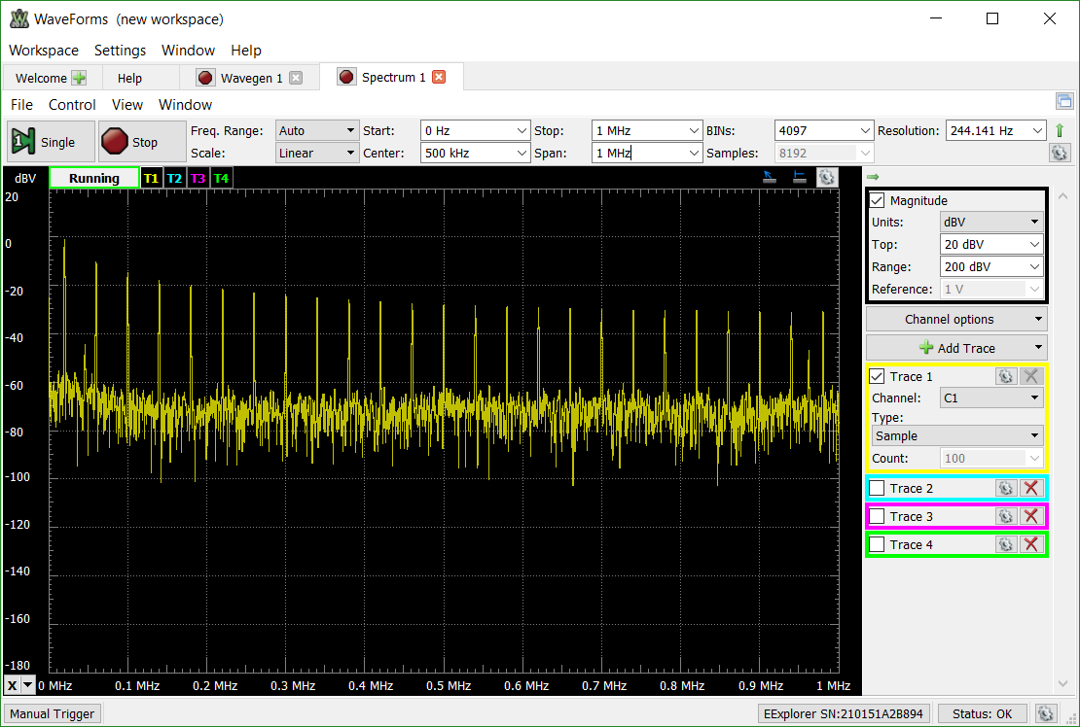1080x727 pixels.
Task: Open the Settings menu
Action: tap(120, 51)
